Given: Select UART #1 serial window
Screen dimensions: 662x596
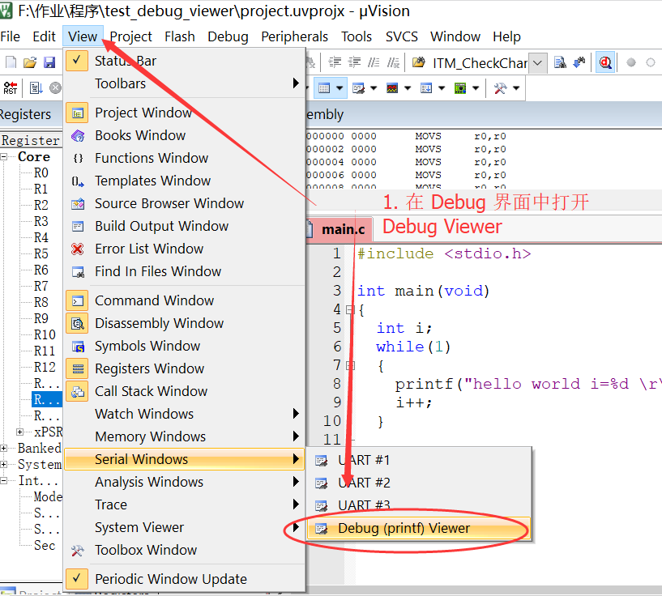Looking at the screenshot, I should pyautogui.click(x=418, y=460).
